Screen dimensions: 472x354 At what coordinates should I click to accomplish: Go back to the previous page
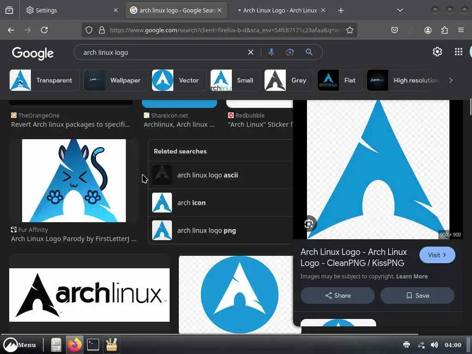[x=11, y=30]
